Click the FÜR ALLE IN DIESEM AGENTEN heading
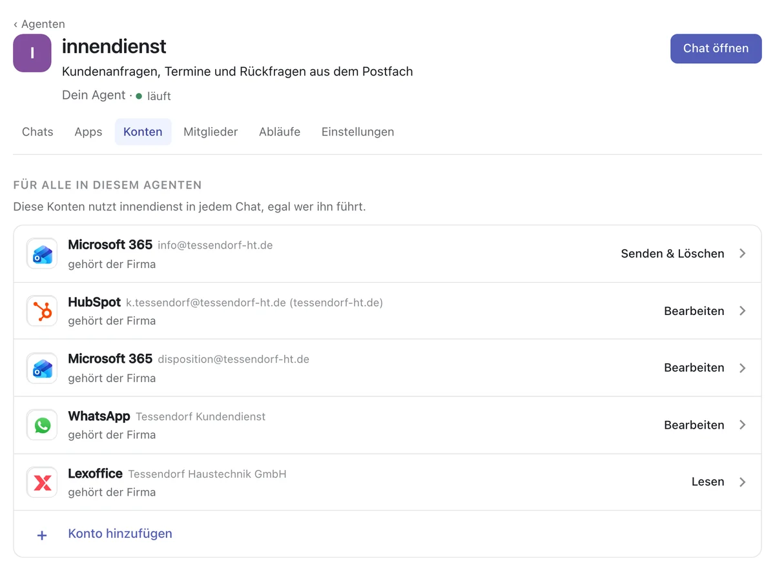Screen dimensions: 775x570 click(x=108, y=185)
